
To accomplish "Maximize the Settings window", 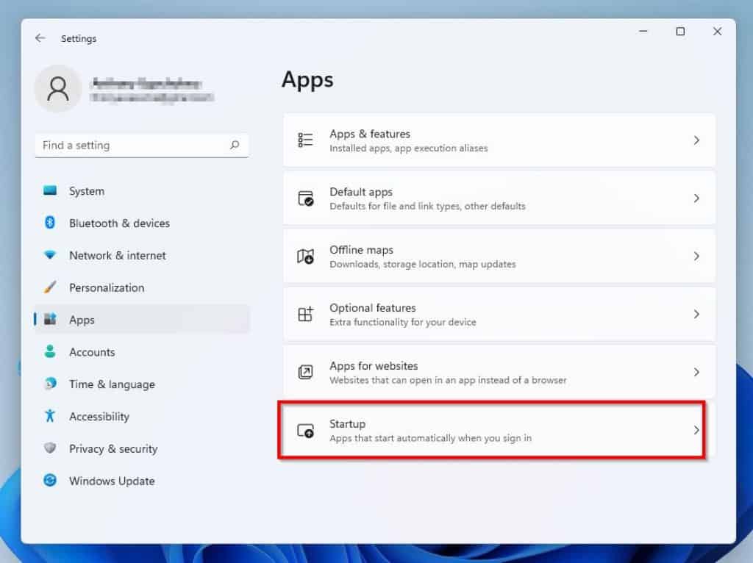I will [x=680, y=31].
